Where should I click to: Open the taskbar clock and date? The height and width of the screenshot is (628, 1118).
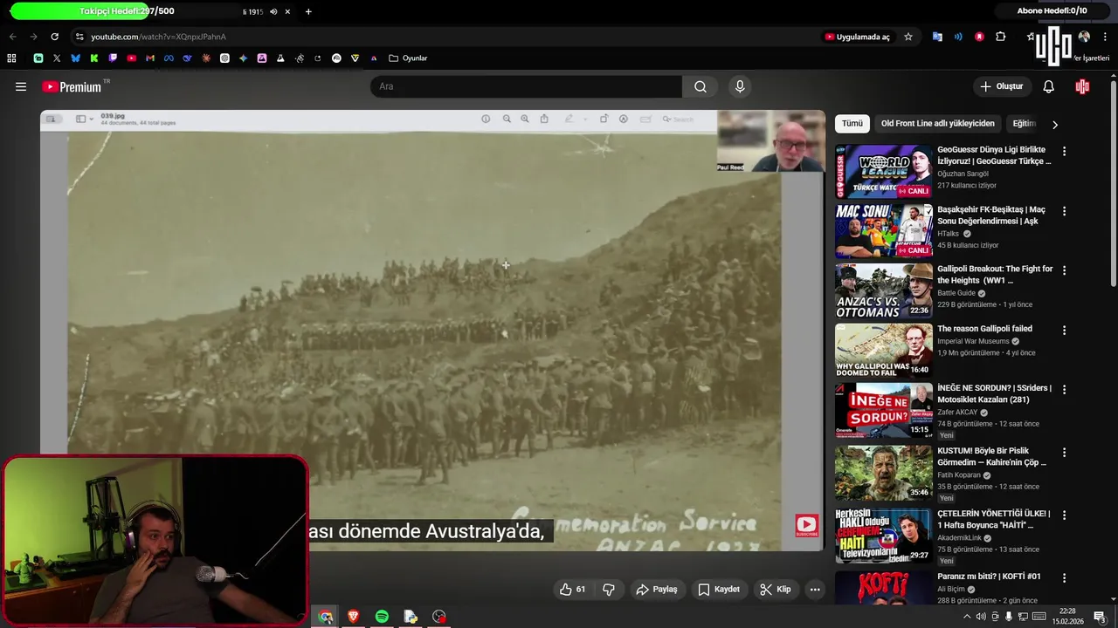click(1067, 617)
